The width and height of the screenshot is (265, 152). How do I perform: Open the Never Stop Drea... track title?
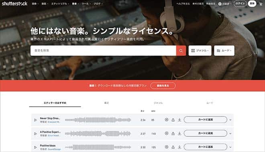click(x=50, y=118)
